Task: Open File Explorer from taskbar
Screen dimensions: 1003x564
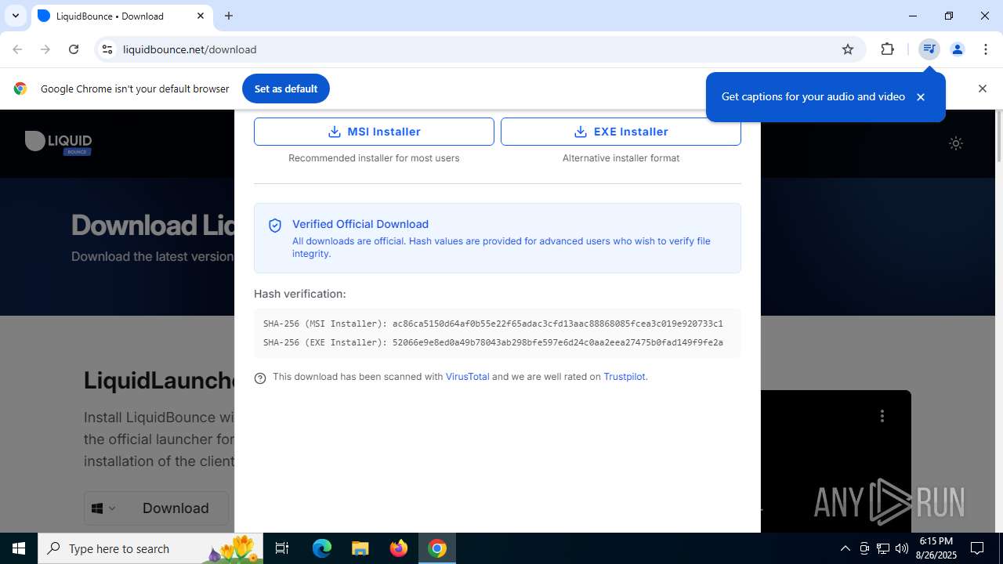Action: click(360, 548)
